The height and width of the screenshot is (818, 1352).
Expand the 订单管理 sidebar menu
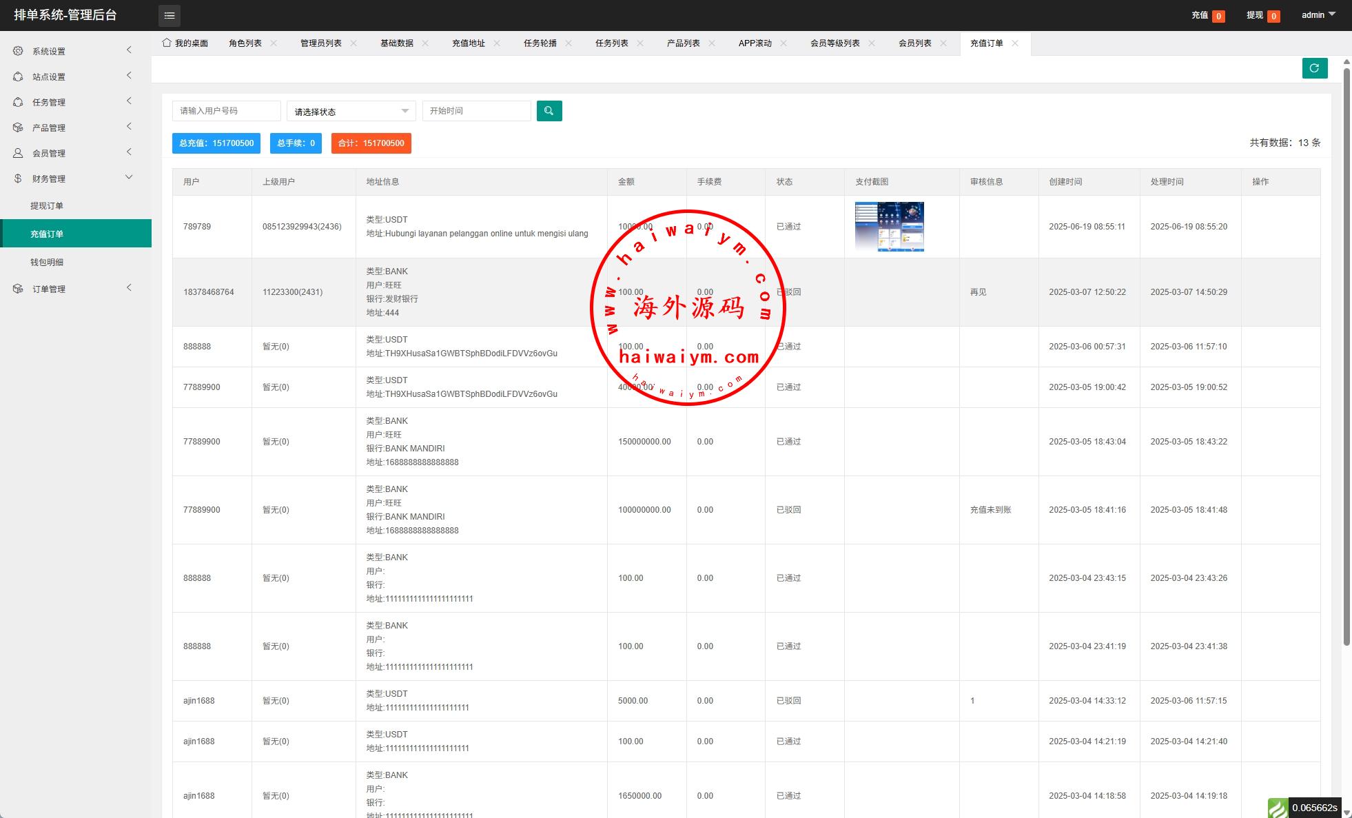point(129,288)
